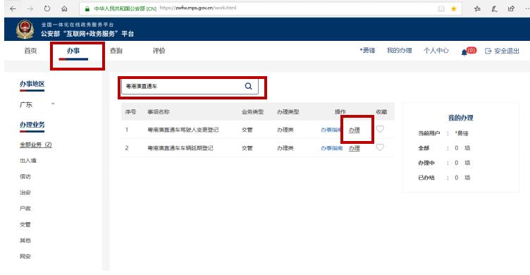Open 个人中心 link
The height and width of the screenshot is (275, 530).
(436, 51)
